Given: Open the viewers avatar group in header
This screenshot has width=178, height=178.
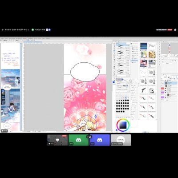Looking at the screenshot, I should 48,30.
